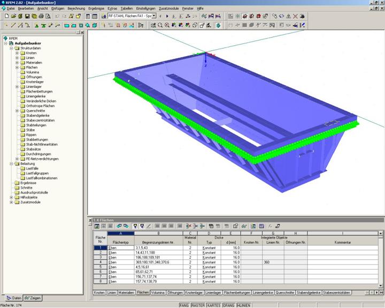Toggle FANG snap in status bar
The image size is (385, 308).
(183, 305)
